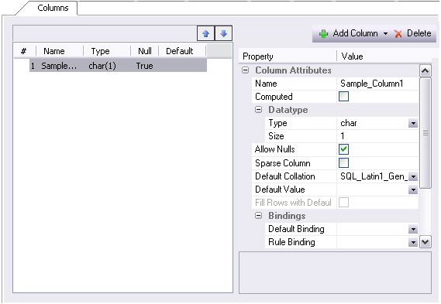Click the # column header

(23, 51)
